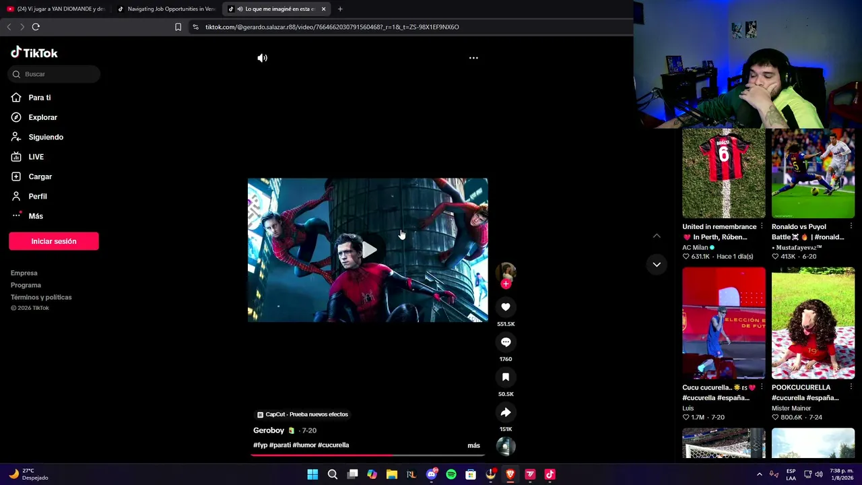
Task: Expand the 'Empresa' footer section
Action: point(24,273)
